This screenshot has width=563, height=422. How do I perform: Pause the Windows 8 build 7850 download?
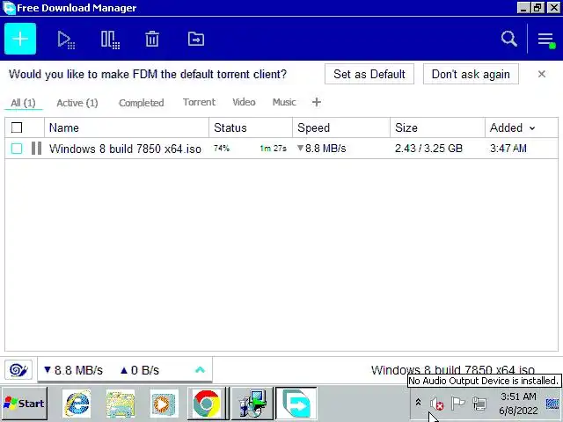click(36, 149)
